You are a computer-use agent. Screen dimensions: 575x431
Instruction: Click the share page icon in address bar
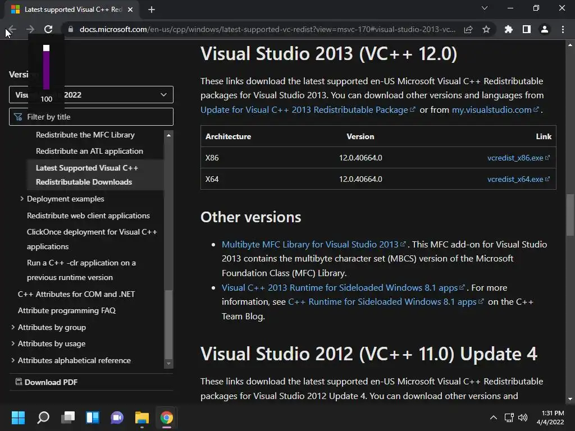(468, 29)
